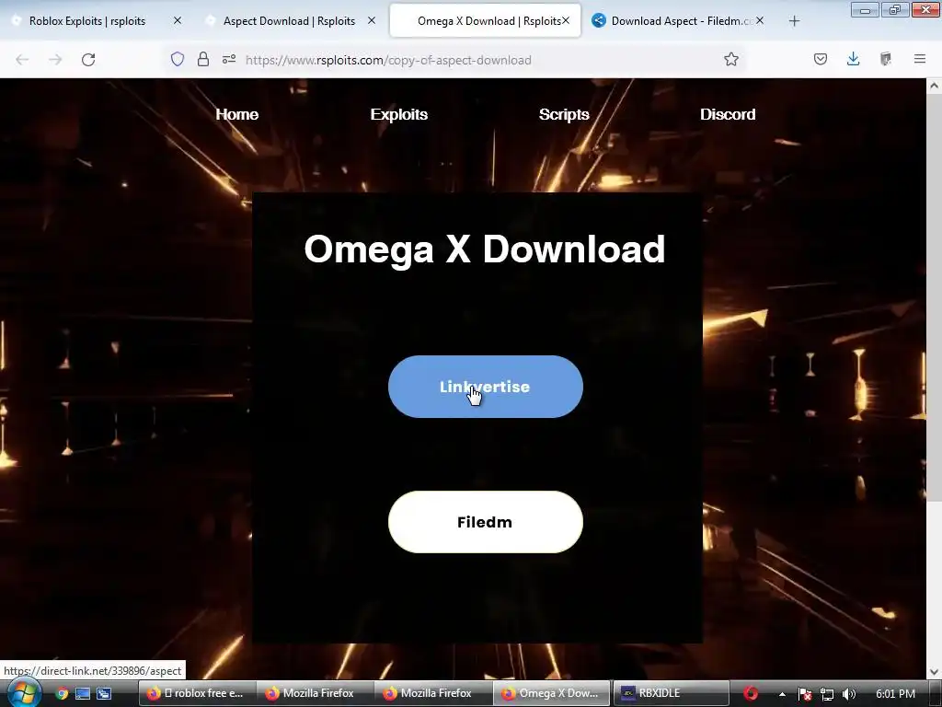
Task: Open a new browser tab
Action: click(x=794, y=21)
